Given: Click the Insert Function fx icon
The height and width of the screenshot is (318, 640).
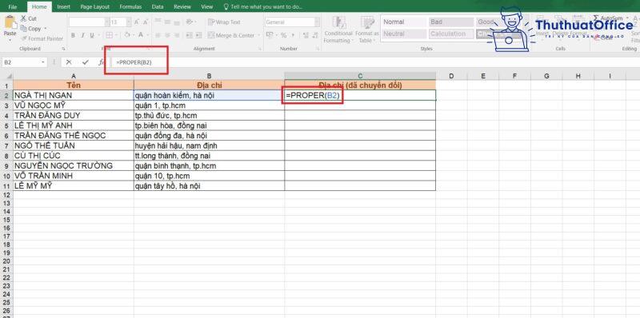Looking at the screenshot, I should (x=102, y=62).
